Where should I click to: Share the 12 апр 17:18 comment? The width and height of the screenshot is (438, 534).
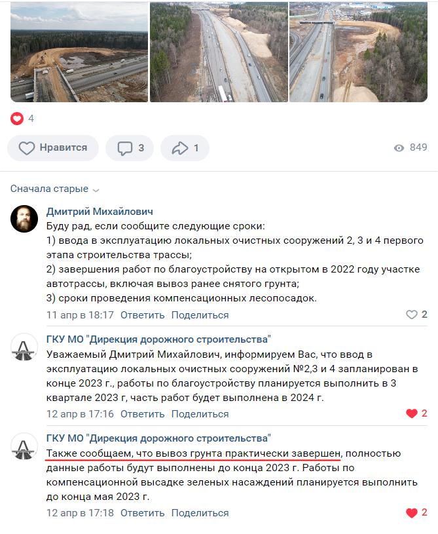pyautogui.click(x=200, y=513)
